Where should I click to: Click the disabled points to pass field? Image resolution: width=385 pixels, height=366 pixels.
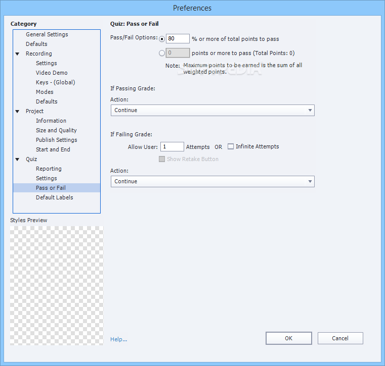178,53
